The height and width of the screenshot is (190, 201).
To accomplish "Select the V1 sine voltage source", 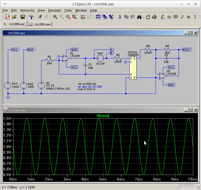I will (41, 85).
